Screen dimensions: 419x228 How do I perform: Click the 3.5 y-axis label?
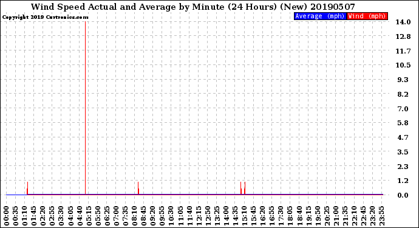click(403, 152)
